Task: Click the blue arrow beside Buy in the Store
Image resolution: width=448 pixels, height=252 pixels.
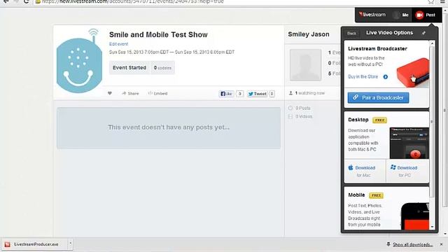Action: click(x=386, y=77)
